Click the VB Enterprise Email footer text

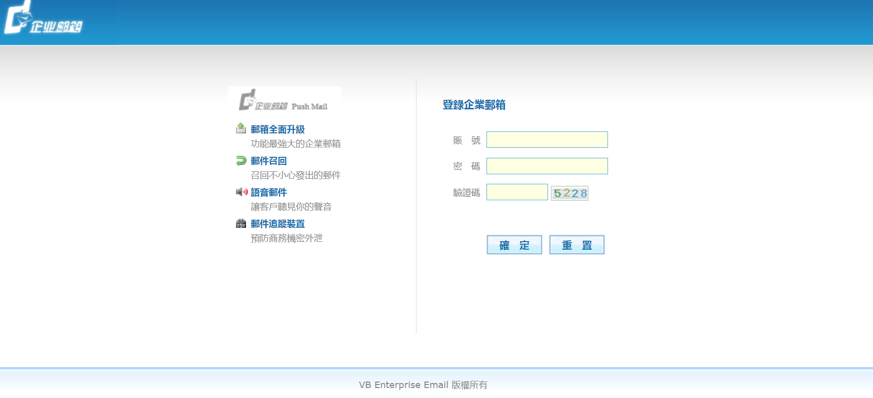pyautogui.click(x=423, y=385)
